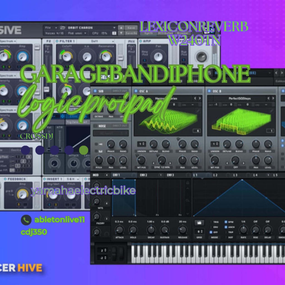Open the OSC B wavetable editor pencil
Screen dimensions: 285x285
coord(271,110)
